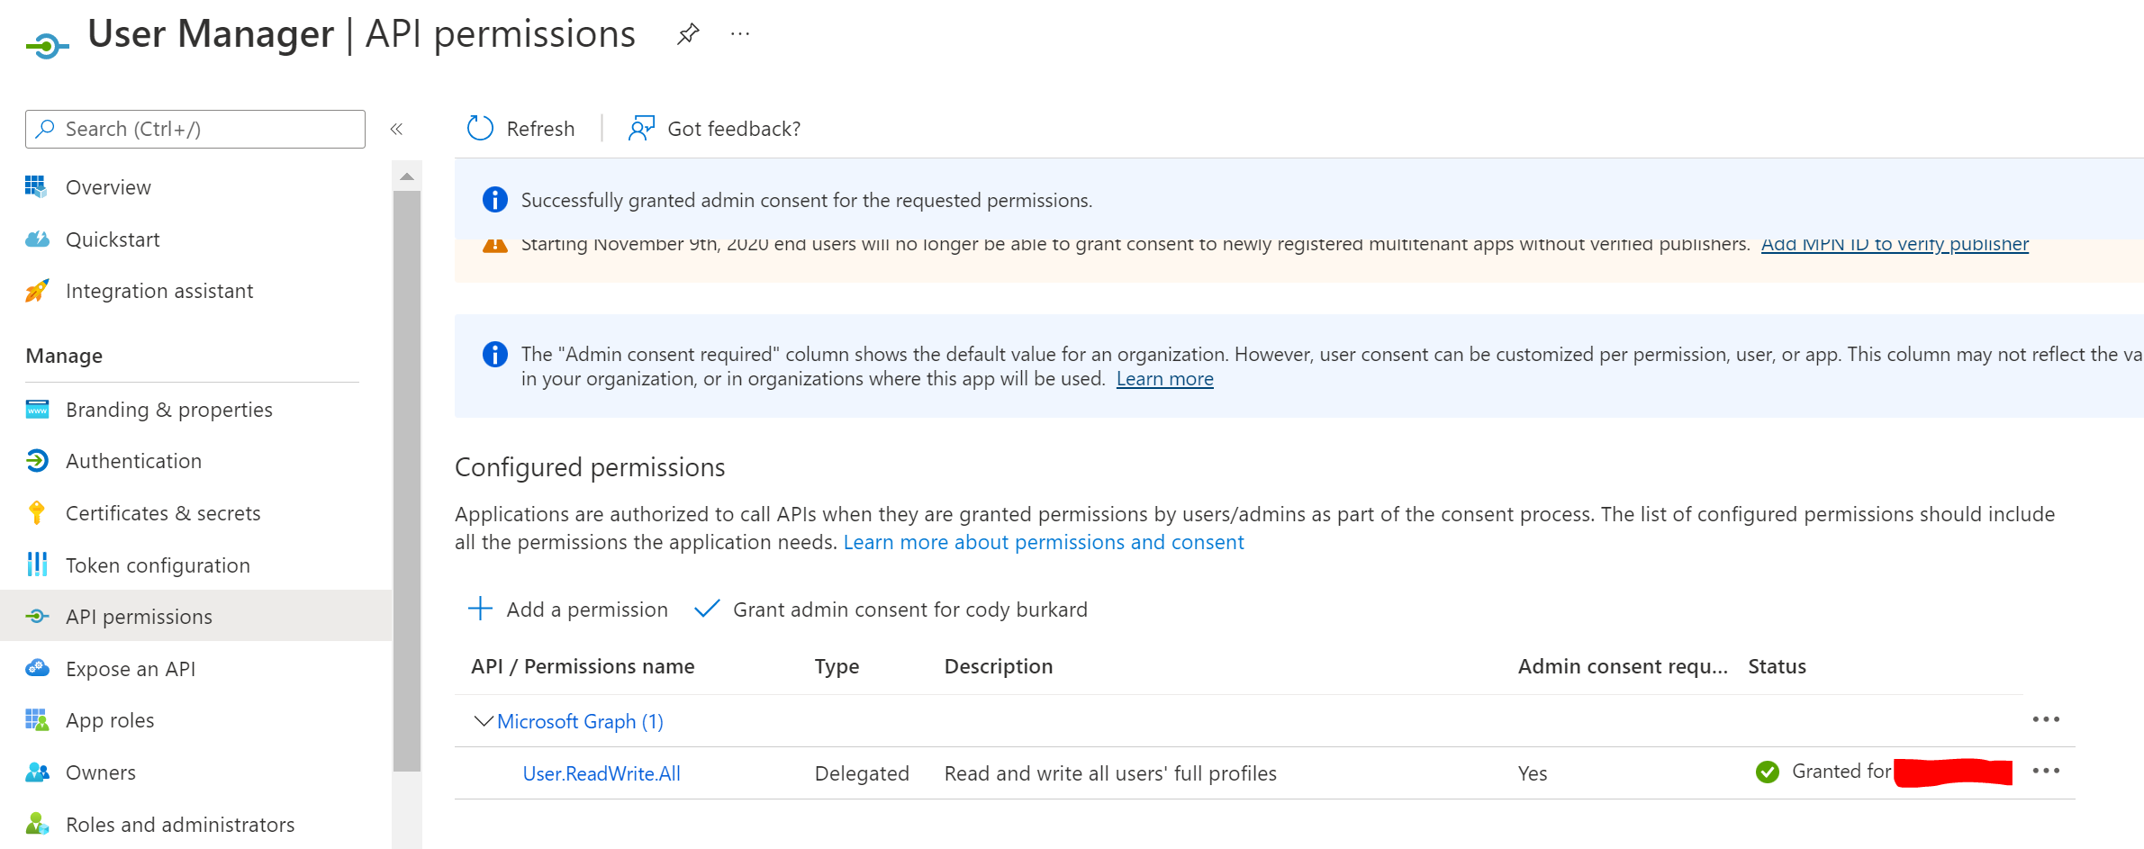Select API permissions menu item

(196, 617)
